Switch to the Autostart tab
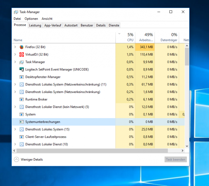This screenshot has height=186, width=209. [x=71, y=25]
